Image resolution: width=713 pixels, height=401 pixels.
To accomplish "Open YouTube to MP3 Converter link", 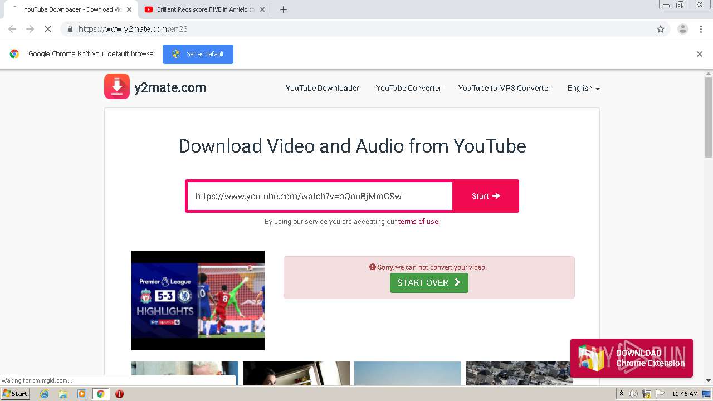I will (x=505, y=88).
